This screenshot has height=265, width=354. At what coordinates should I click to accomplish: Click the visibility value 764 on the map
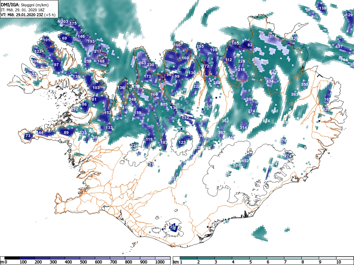pyautogui.click(x=344, y=60)
